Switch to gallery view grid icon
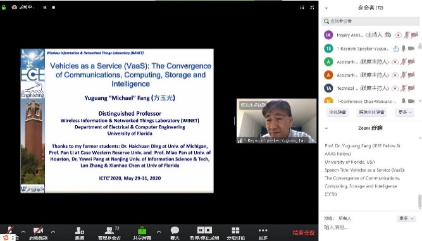The width and height of the screenshot is (422, 241). point(302,7)
